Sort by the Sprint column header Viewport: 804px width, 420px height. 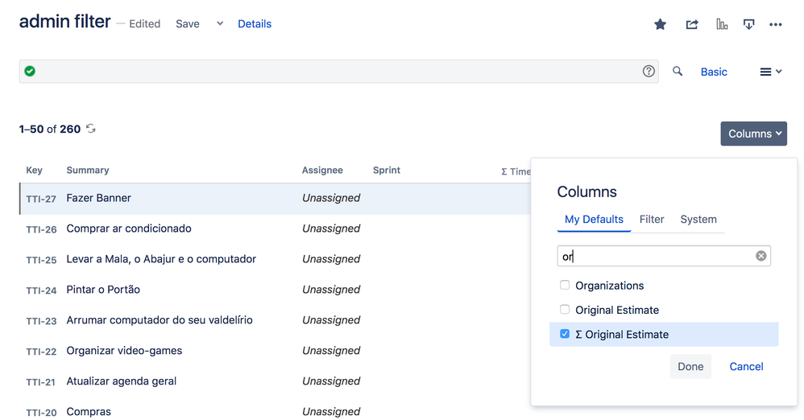click(387, 170)
